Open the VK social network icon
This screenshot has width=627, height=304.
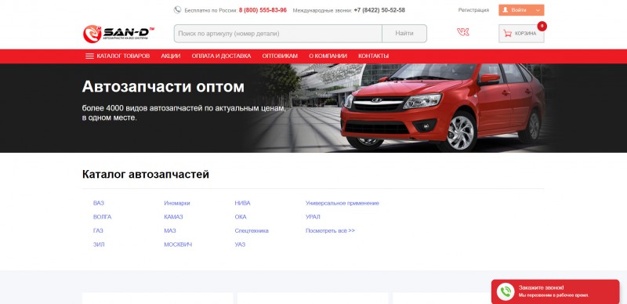(463, 32)
